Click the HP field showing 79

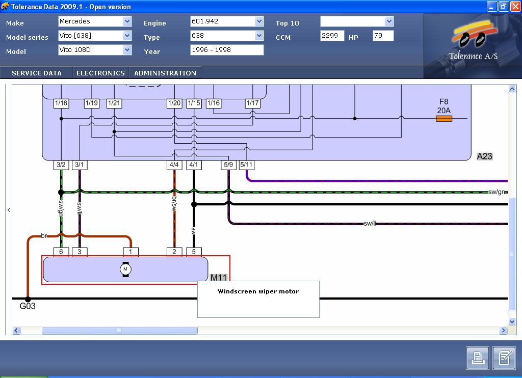(383, 36)
